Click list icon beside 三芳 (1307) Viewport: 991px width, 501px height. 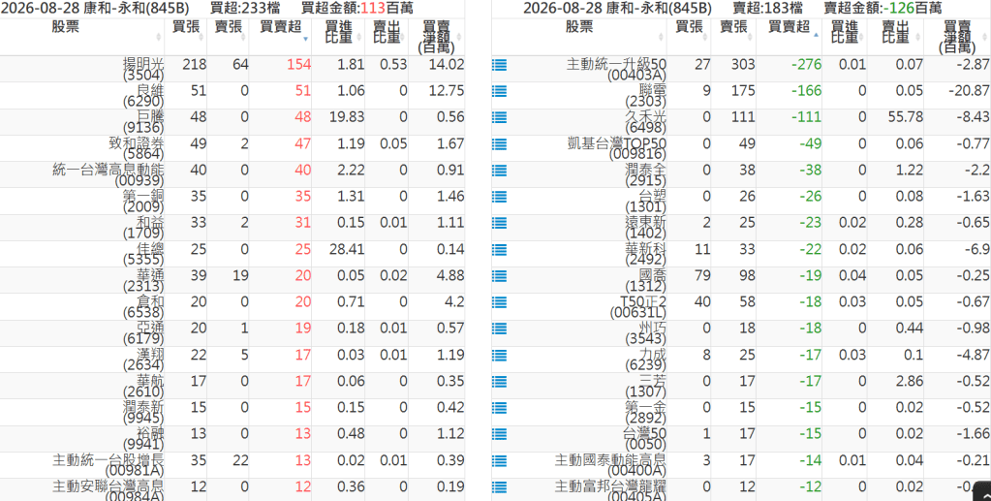click(499, 382)
